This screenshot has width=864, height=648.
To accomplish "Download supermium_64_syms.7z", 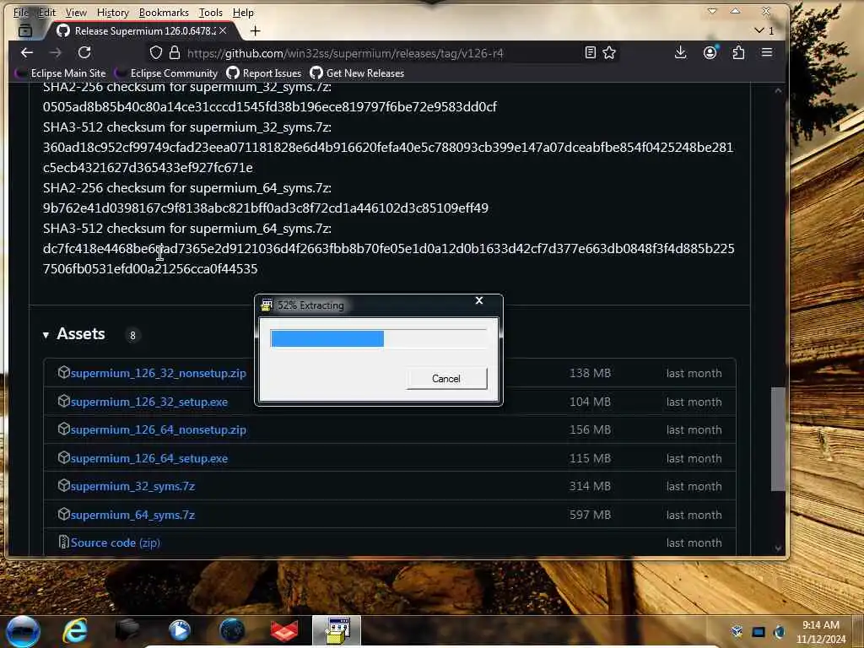I will 132,516.
